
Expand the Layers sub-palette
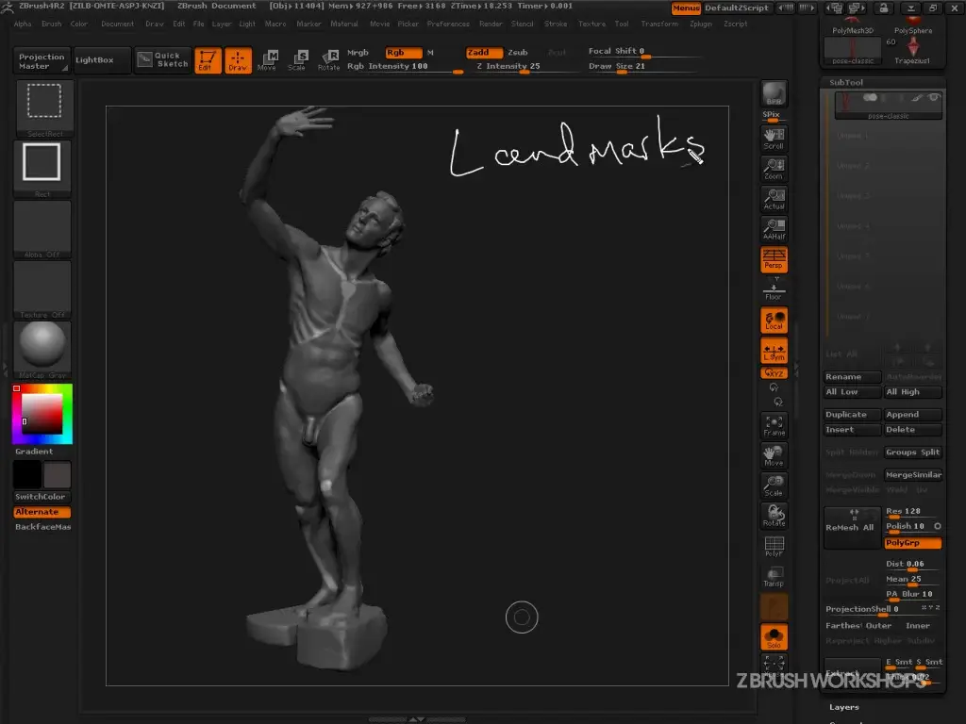[x=844, y=707]
